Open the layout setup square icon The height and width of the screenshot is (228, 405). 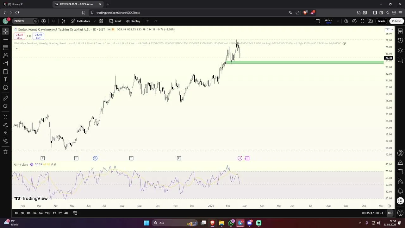318,21
